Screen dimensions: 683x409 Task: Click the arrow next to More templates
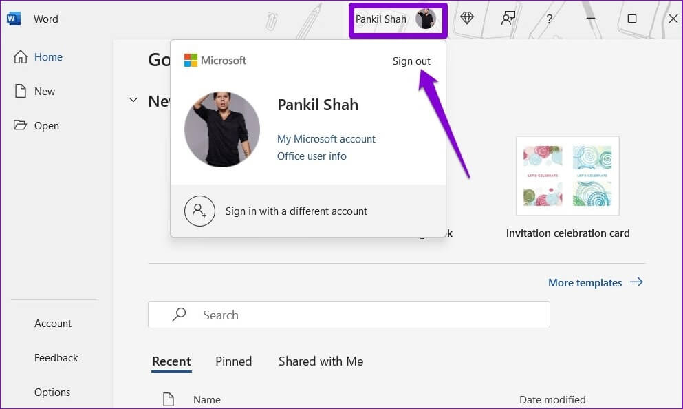636,282
